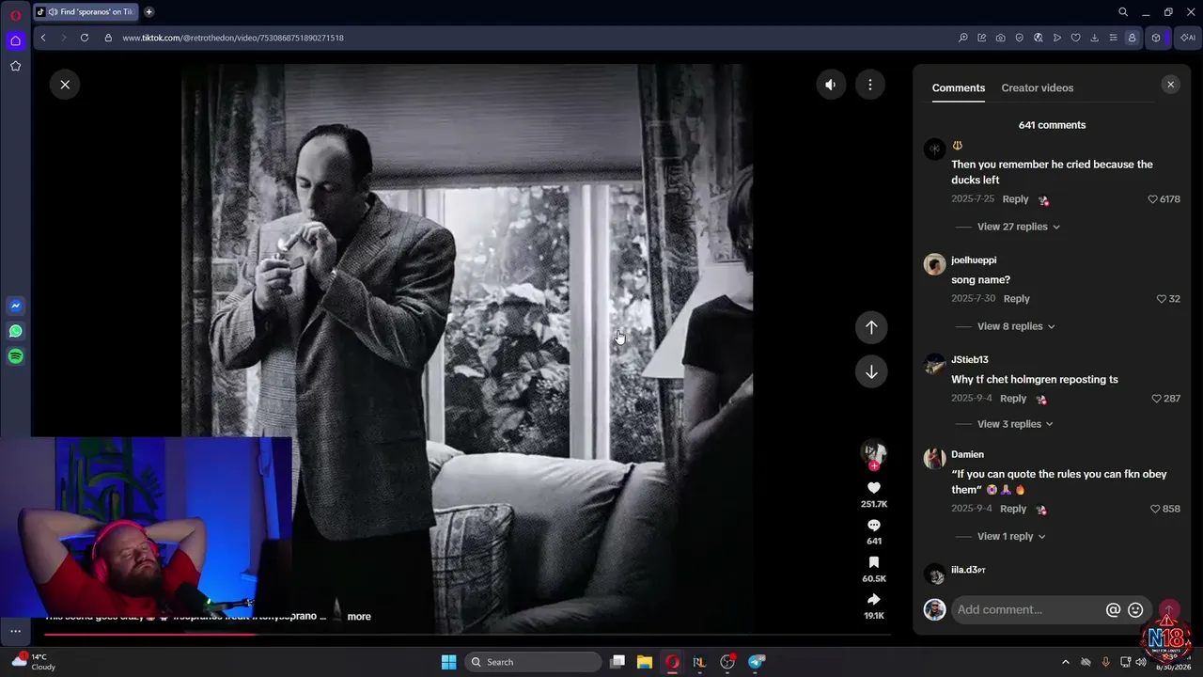Reply to the ducks left comment

tap(1015, 199)
